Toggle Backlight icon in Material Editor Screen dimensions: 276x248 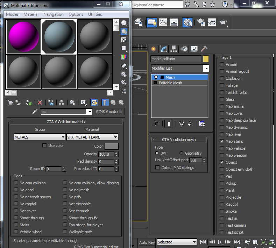point(124,32)
